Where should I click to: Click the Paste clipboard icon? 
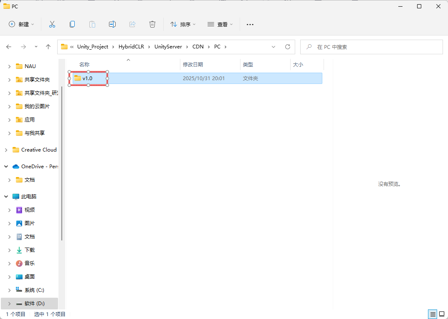(92, 24)
